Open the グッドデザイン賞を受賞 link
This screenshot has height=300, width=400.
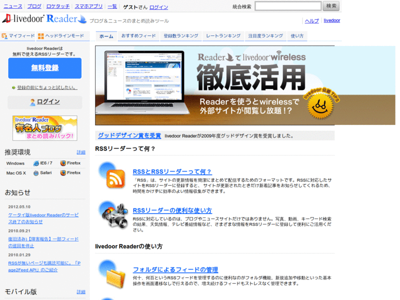[x=129, y=135]
